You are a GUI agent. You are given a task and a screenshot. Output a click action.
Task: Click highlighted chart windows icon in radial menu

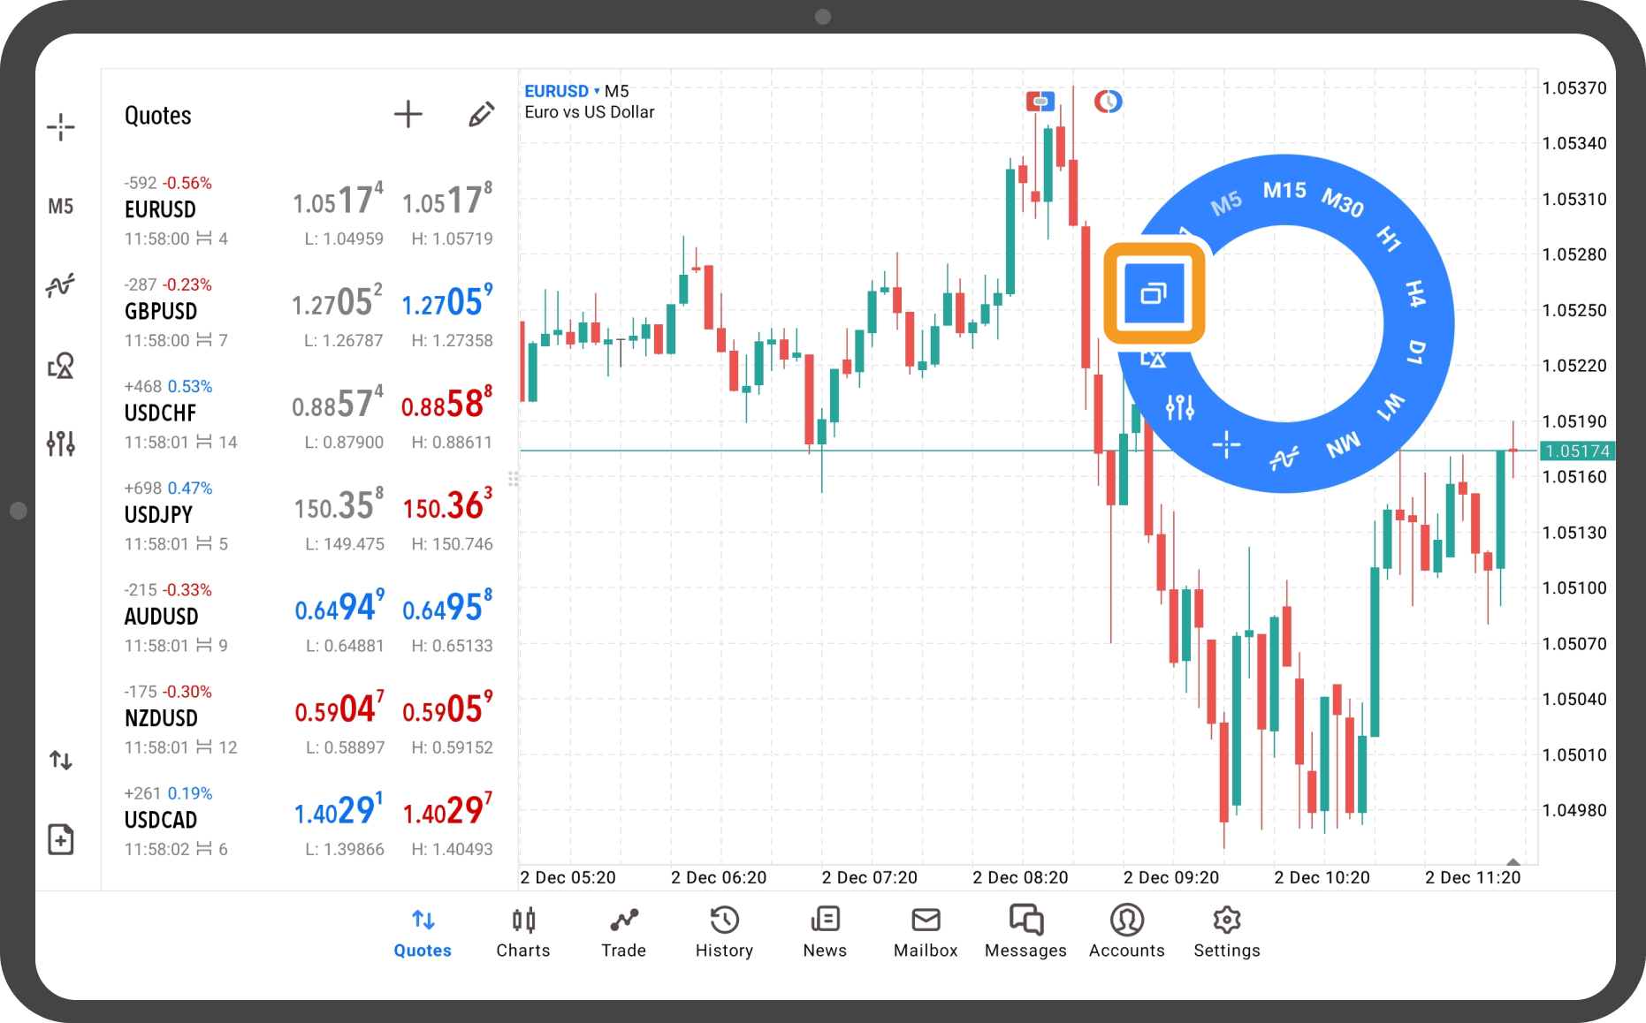point(1154,293)
